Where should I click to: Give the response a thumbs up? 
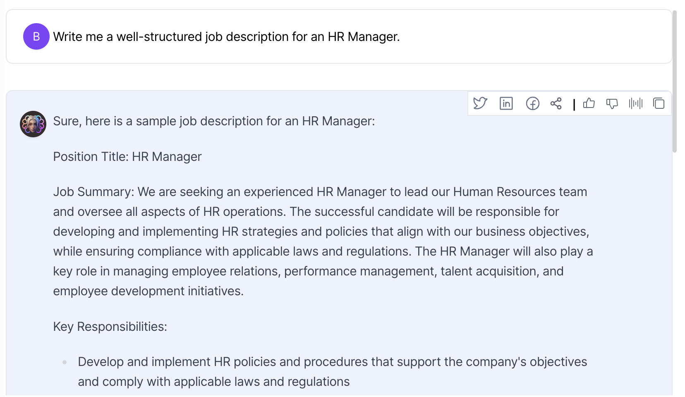tap(589, 103)
